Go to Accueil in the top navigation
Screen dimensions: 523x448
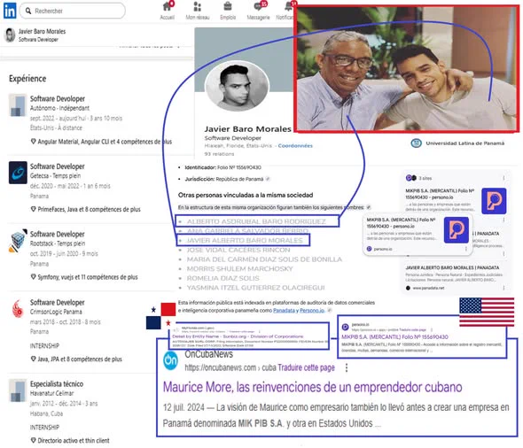tap(168, 11)
